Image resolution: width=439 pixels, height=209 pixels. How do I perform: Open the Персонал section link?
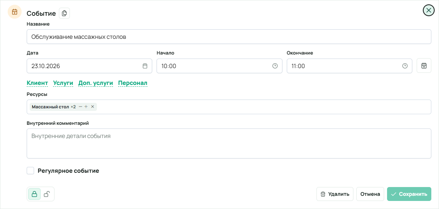pos(133,83)
